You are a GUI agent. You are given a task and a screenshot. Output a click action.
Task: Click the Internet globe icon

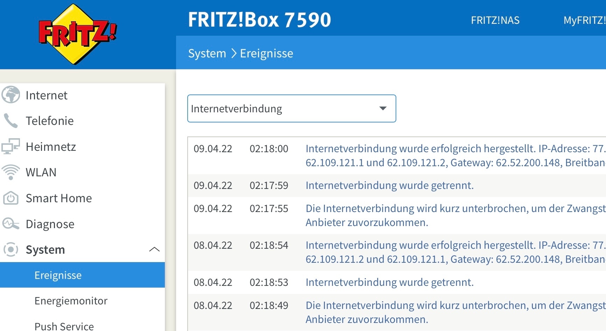coord(11,95)
